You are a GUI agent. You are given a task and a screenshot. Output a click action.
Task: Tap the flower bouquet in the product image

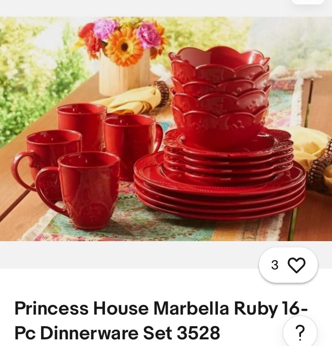[x=123, y=42]
